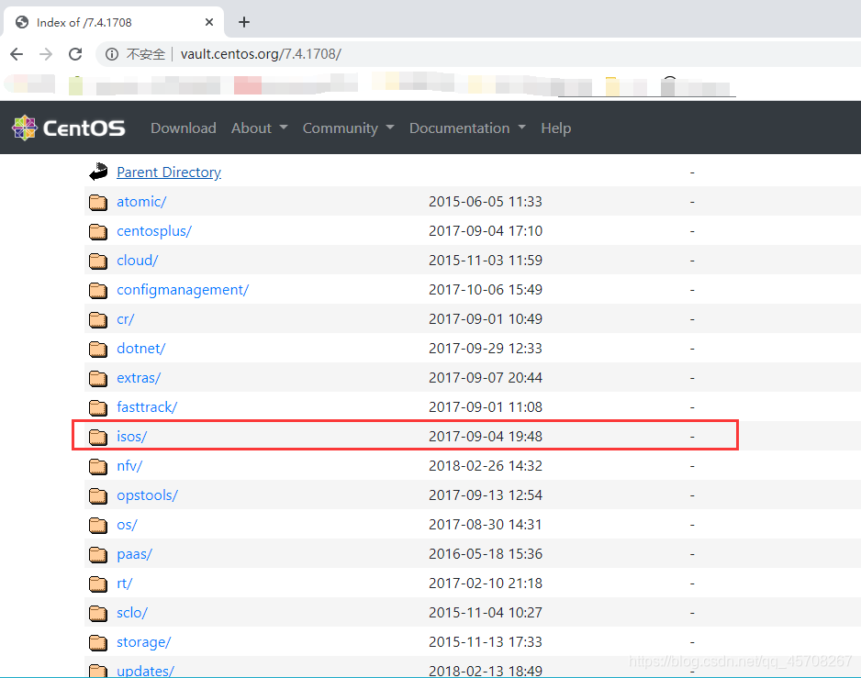Viewport: 861px width, 678px height.
Task: Expand the Documentation dropdown menu
Action: tap(467, 128)
